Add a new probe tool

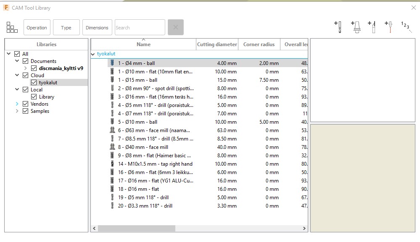point(388,26)
